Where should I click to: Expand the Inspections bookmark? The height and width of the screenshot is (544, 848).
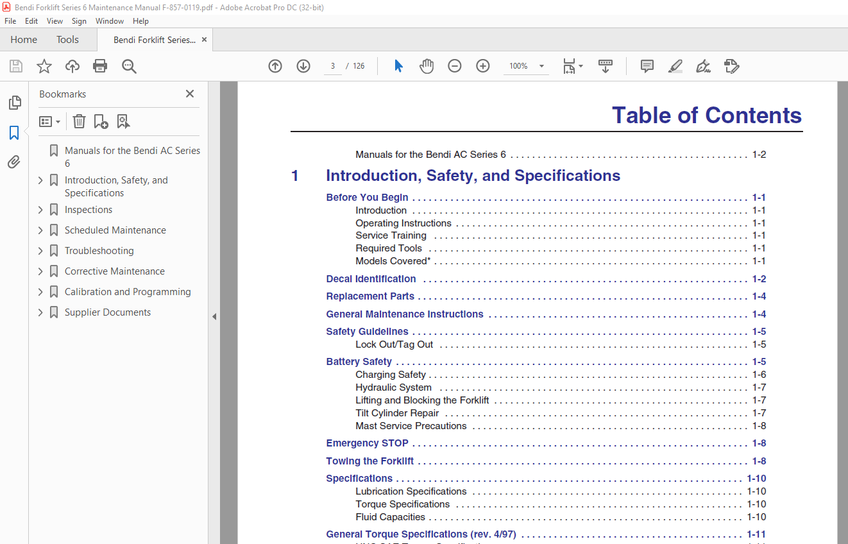(x=41, y=210)
